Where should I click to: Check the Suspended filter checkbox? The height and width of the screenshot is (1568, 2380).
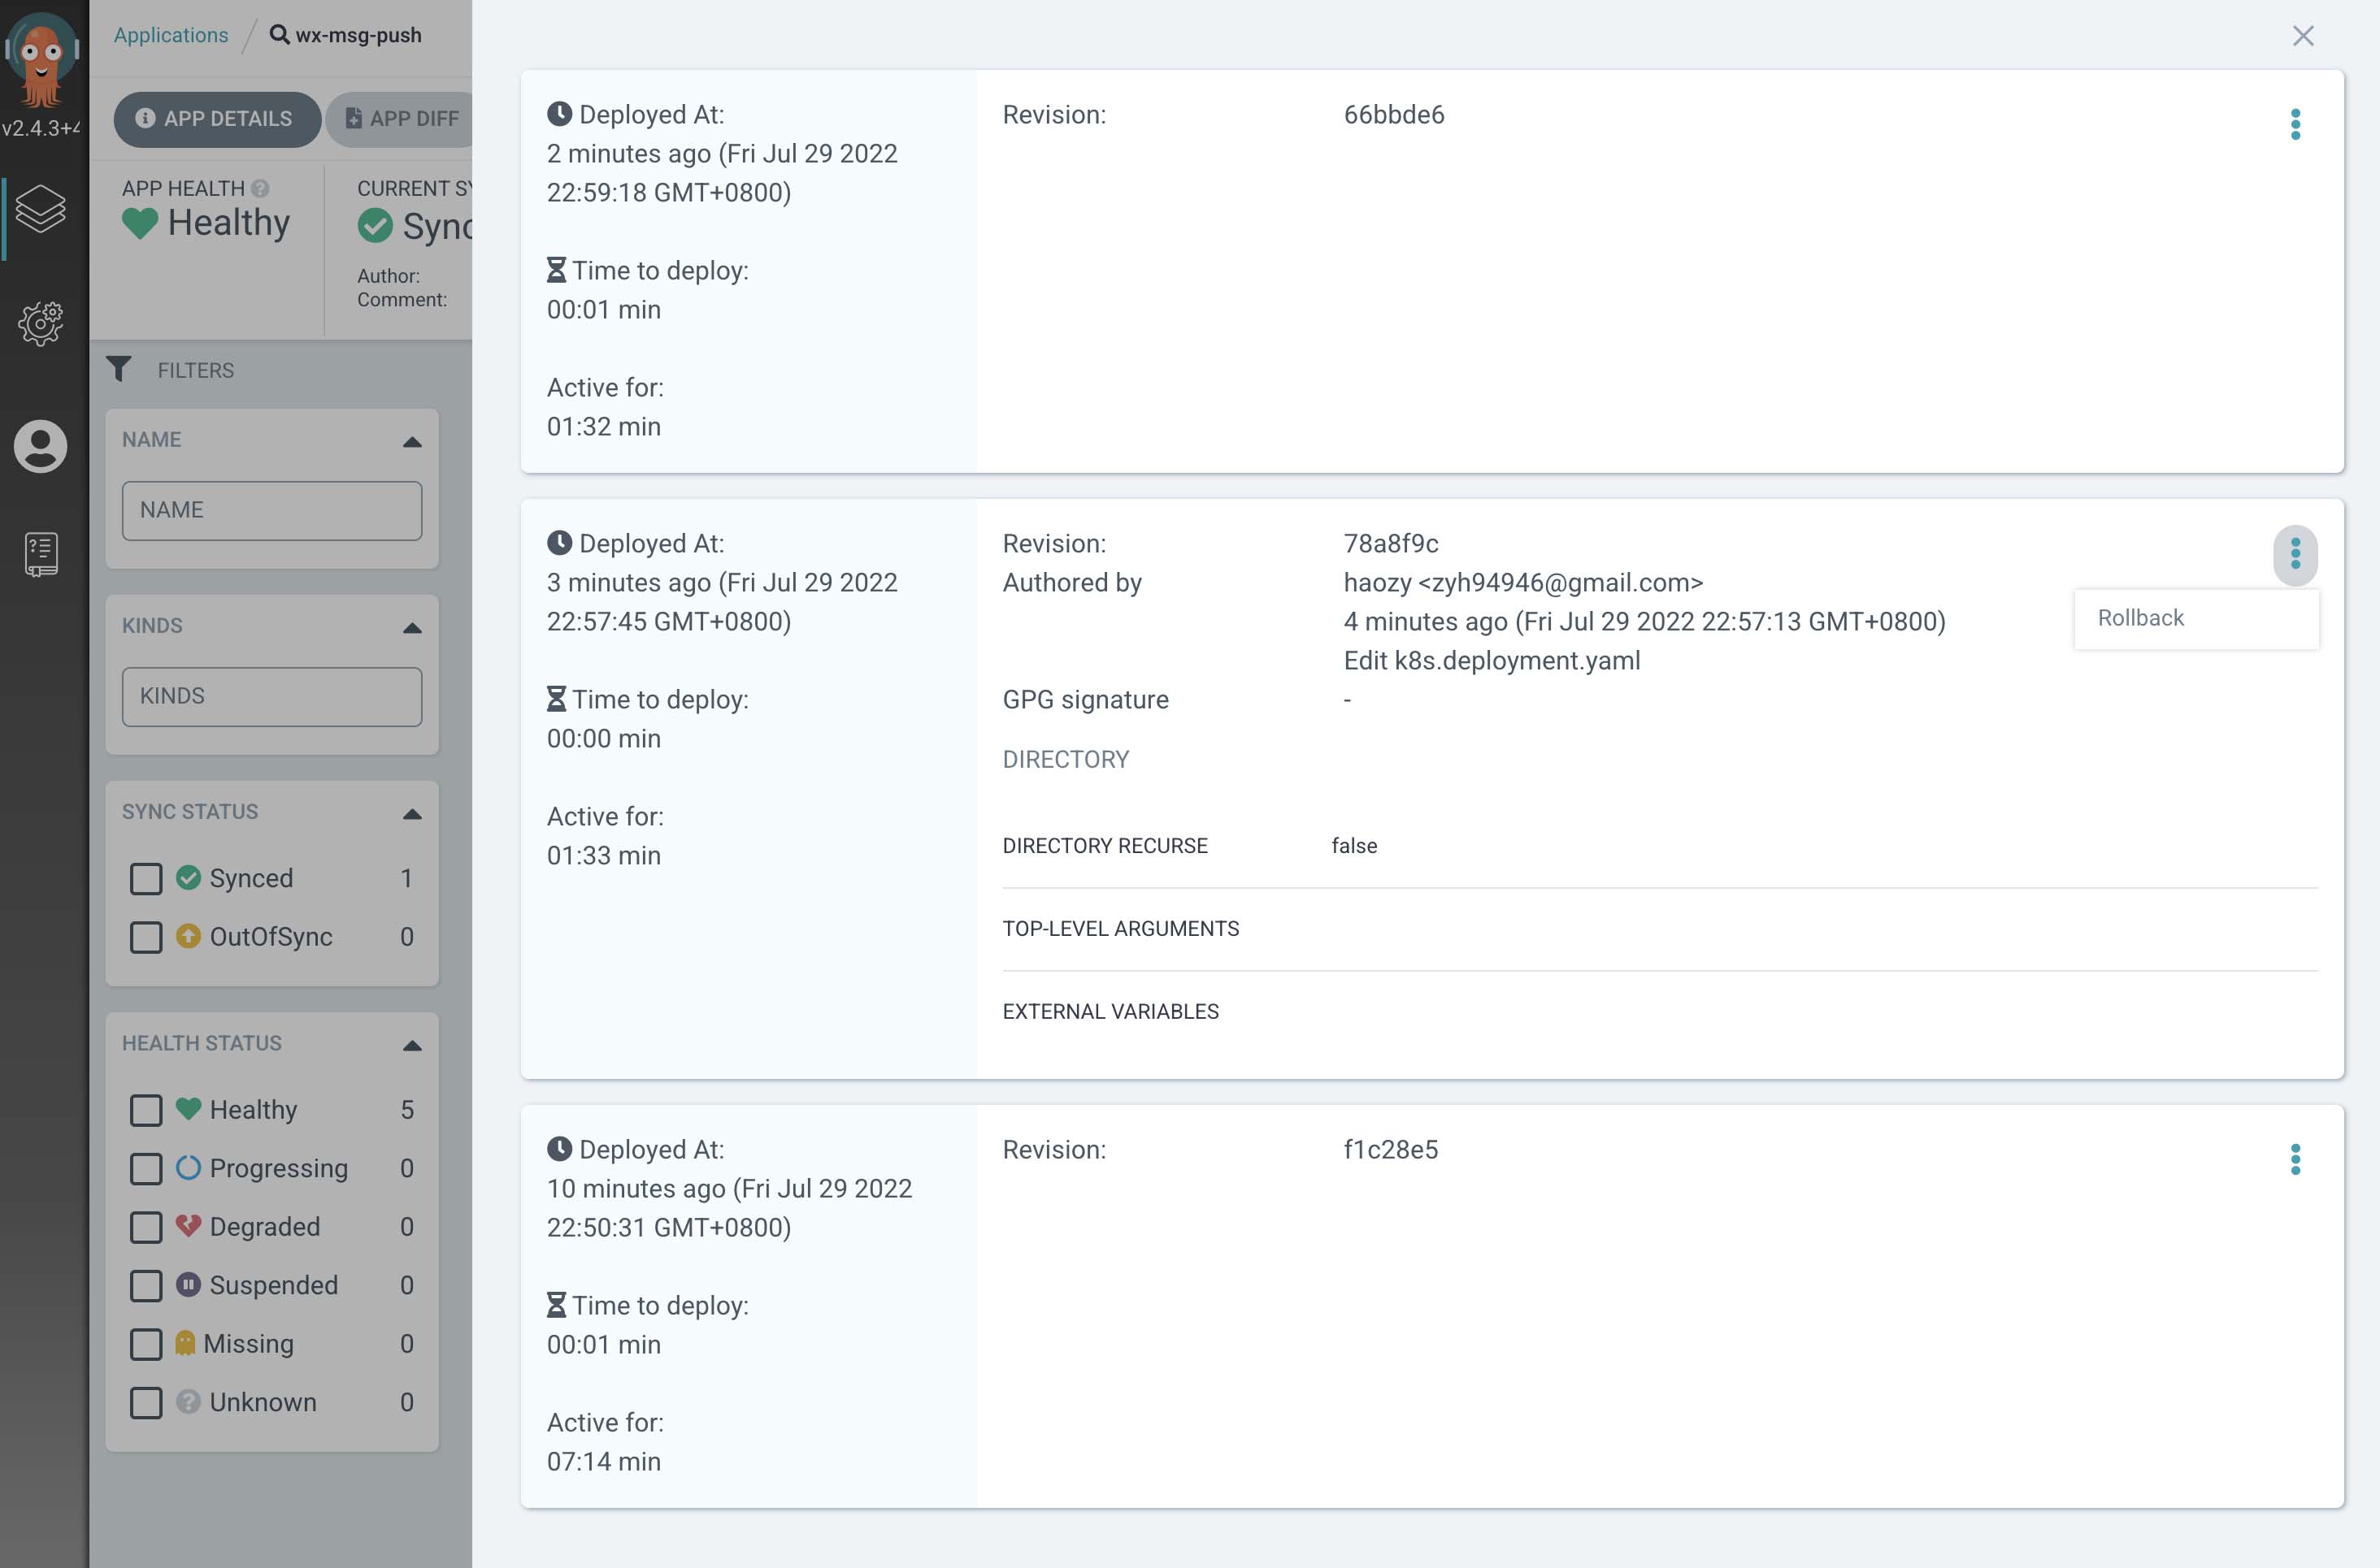click(146, 1286)
